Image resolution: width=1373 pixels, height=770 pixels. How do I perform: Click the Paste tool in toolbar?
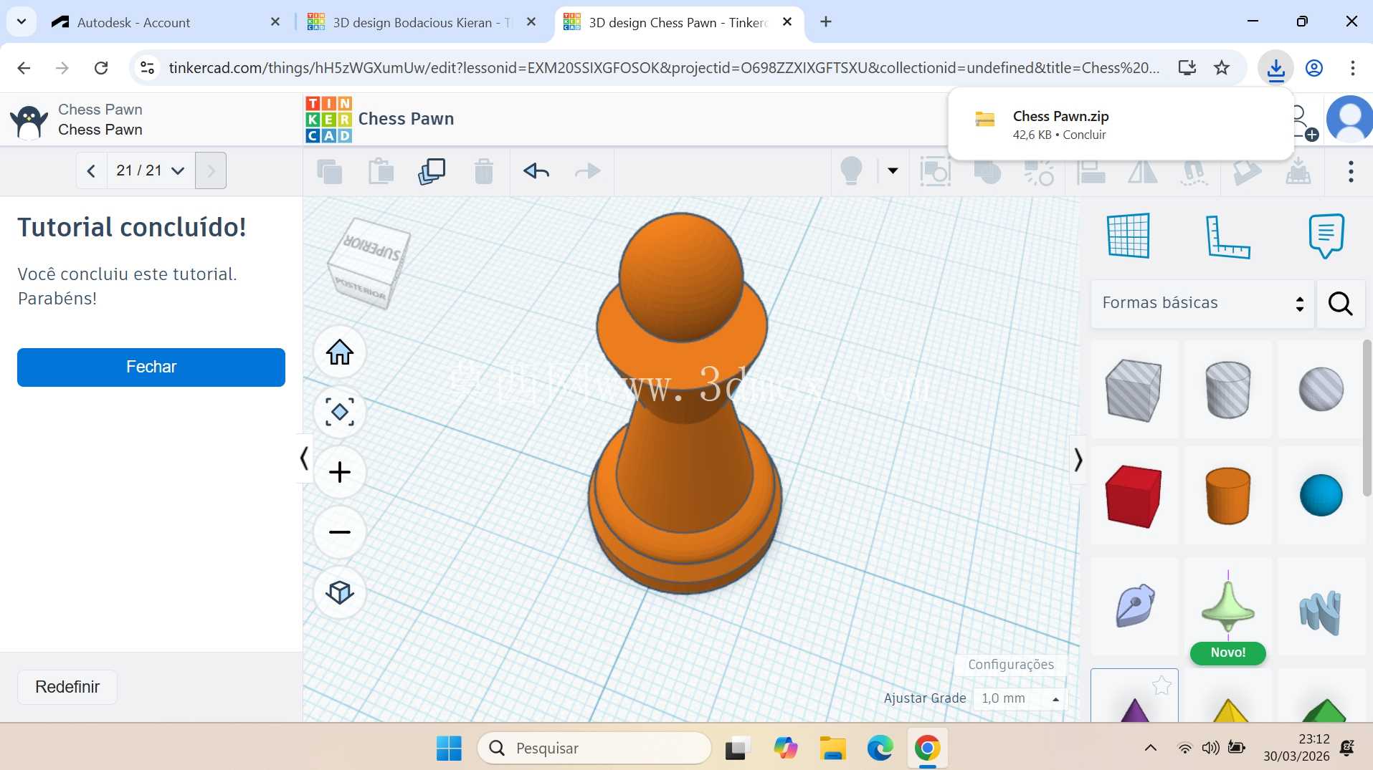381,172
